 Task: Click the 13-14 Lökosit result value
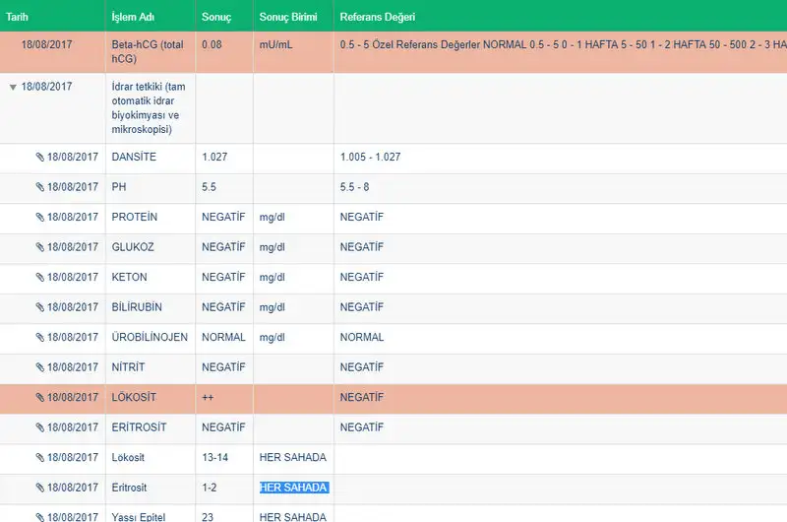point(217,457)
